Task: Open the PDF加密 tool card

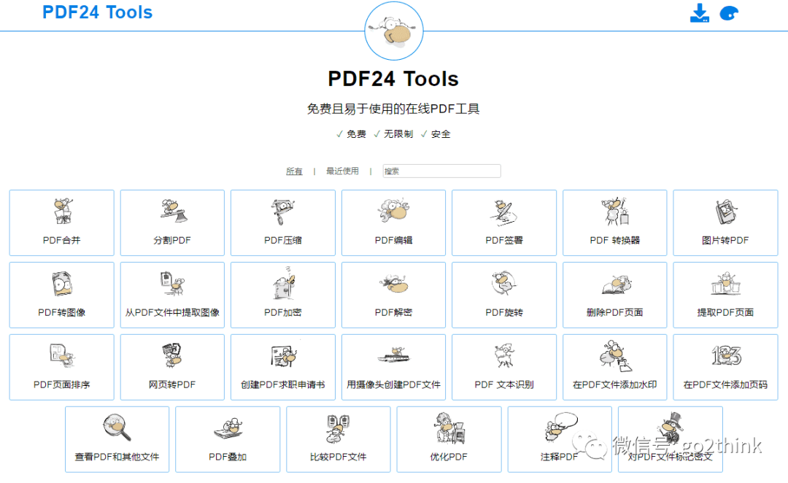Action: (283, 295)
